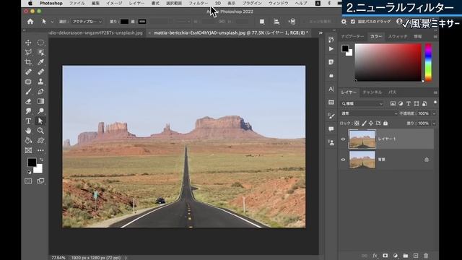Image resolution: width=462 pixels, height=260 pixels.
Task: Toggle pixel layer filter icon
Action: (393, 103)
